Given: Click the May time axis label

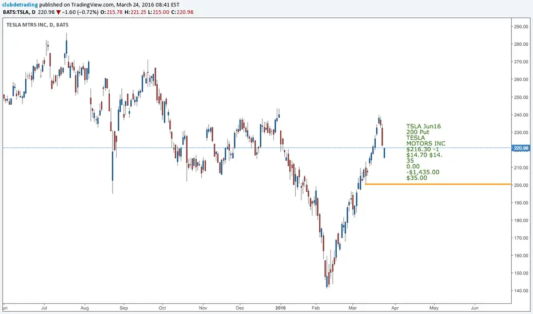Looking at the screenshot, I should (x=434, y=308).
